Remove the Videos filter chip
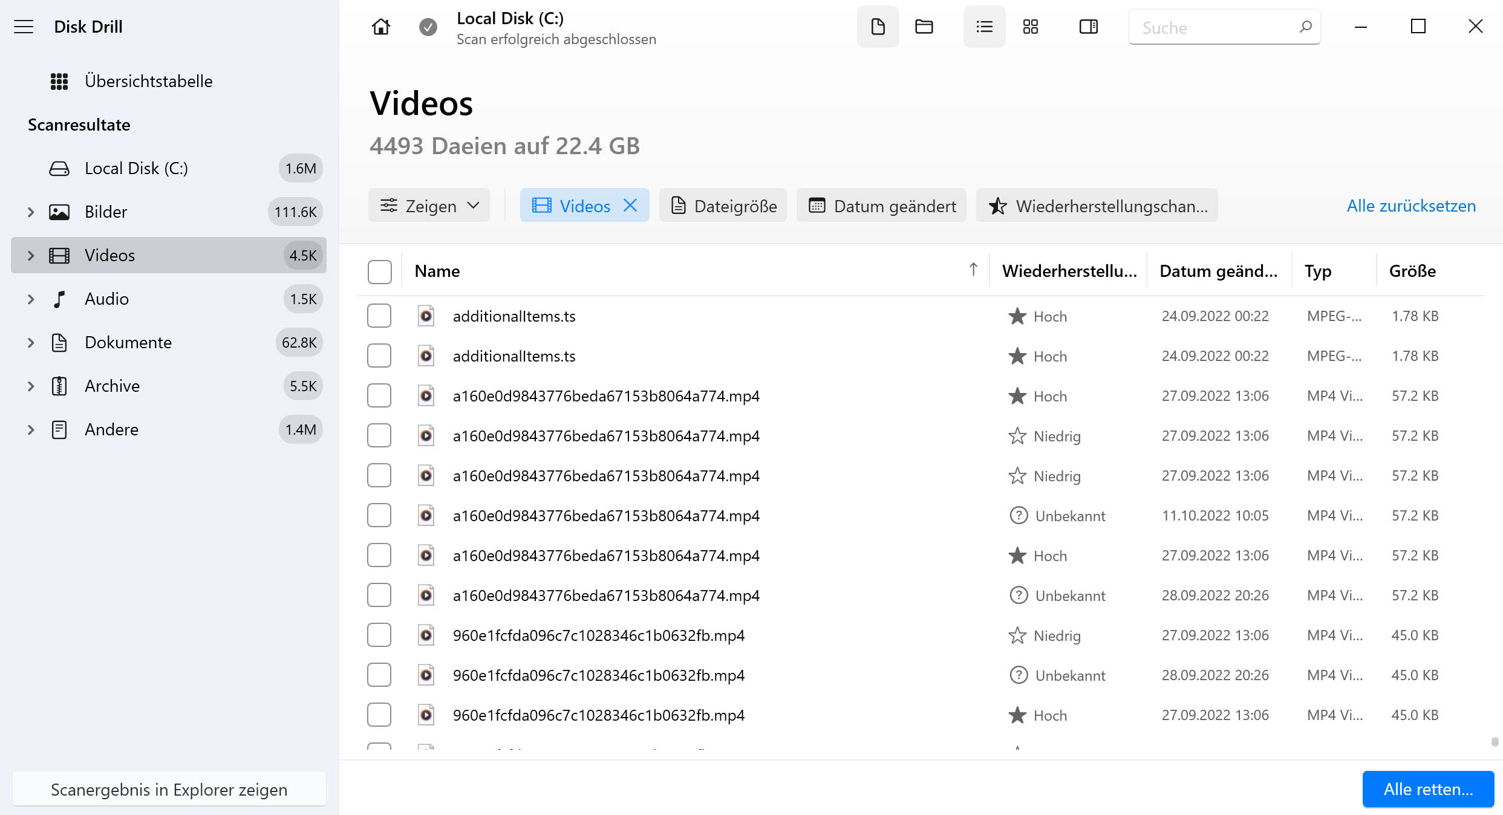This screenshot has height=815, width=1503. tap(630, 206)
